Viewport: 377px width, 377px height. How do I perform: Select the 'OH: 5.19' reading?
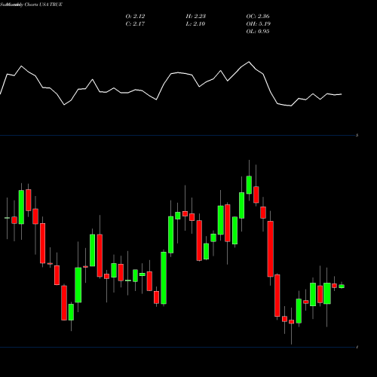[259, 23]
